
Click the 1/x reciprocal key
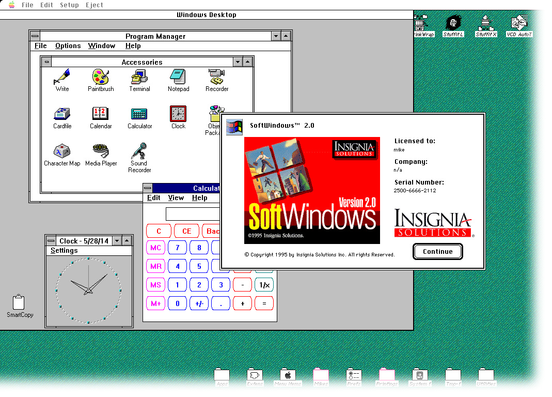(x=264, y=285)
